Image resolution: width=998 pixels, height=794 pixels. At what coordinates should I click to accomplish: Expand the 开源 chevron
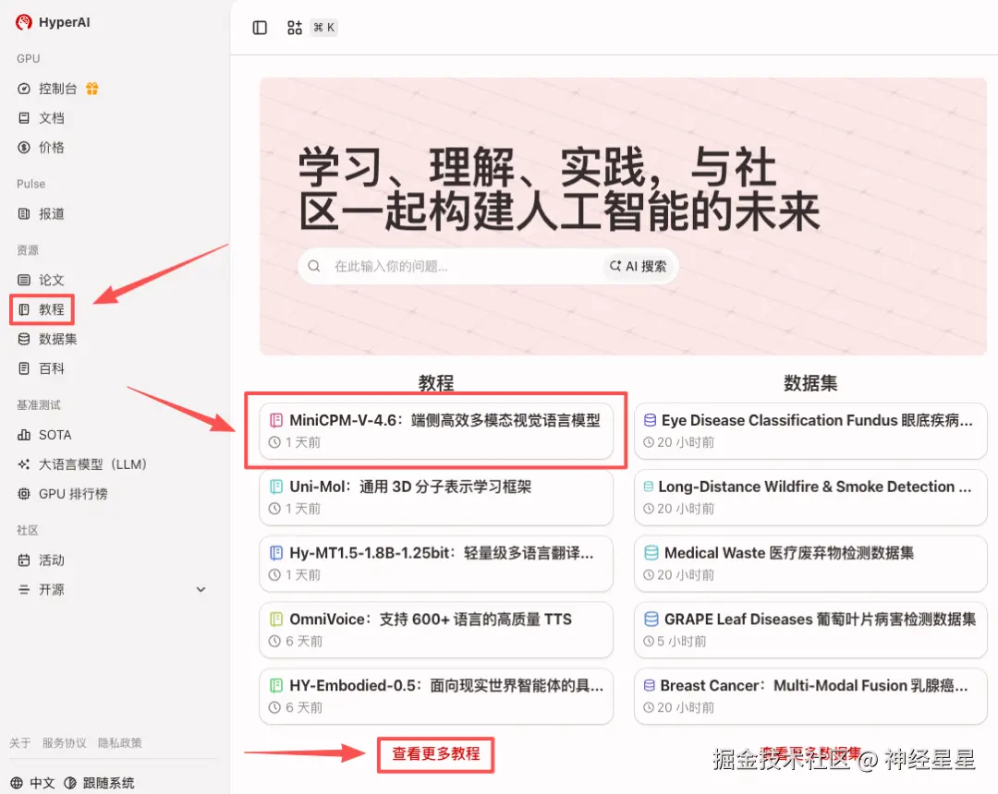click(x=201, y=589)
